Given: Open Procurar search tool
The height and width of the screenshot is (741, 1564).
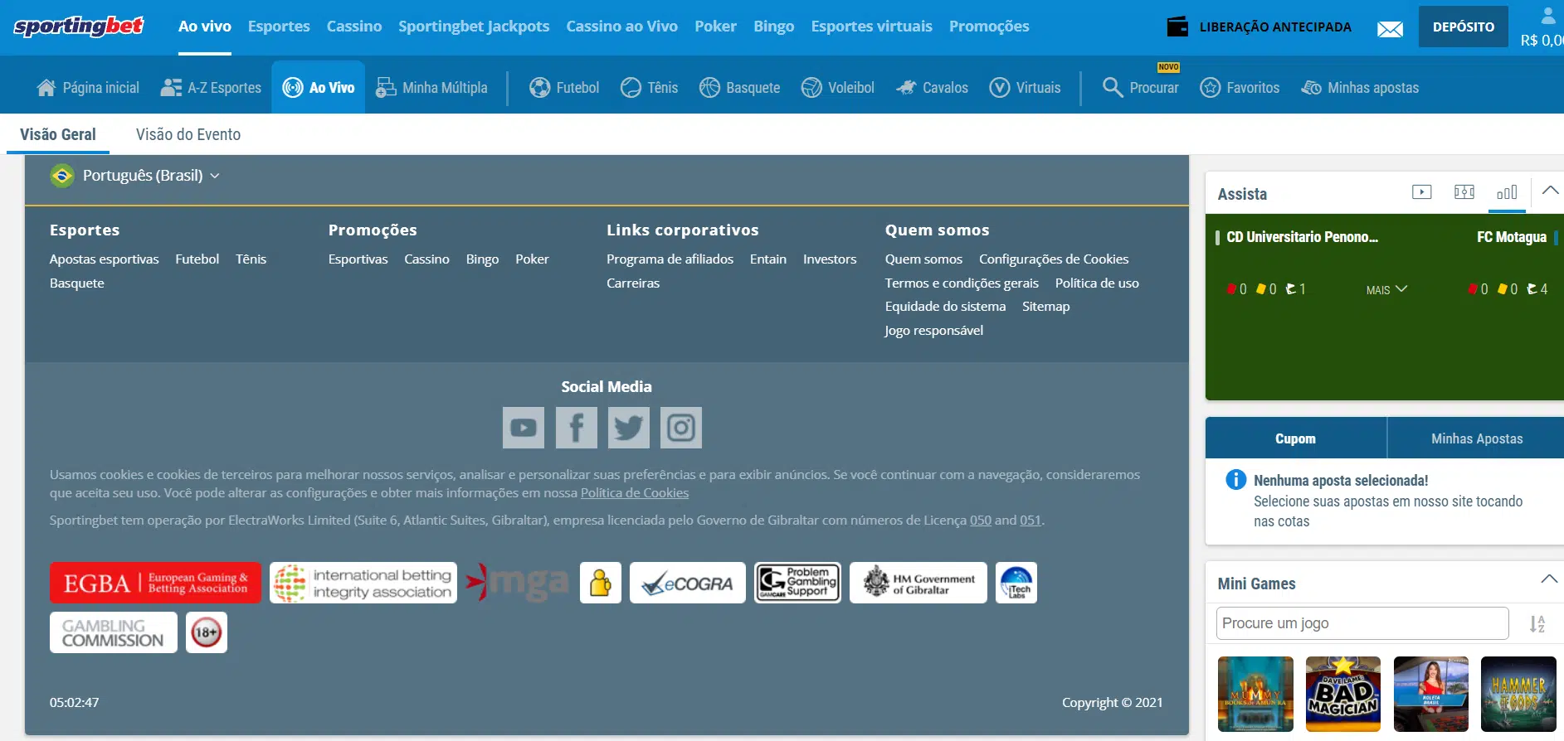Looking at the screenshot, I should pos(1140,87).
